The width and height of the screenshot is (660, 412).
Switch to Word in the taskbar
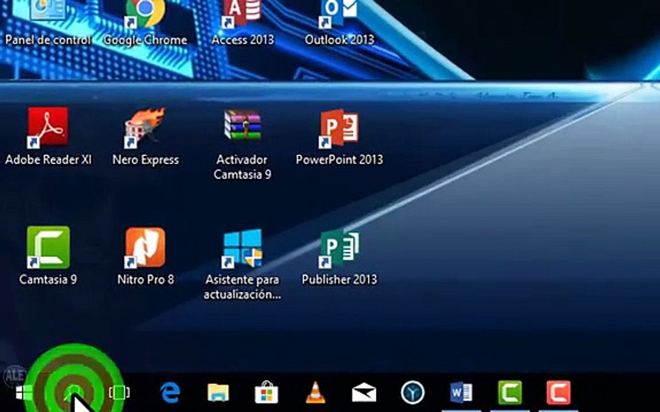click(x=461, y=393)
